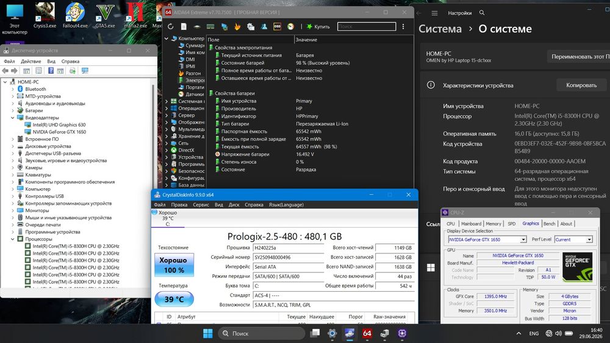
Task: Click Копировать button in Settings
Action: tap(581, 85)
